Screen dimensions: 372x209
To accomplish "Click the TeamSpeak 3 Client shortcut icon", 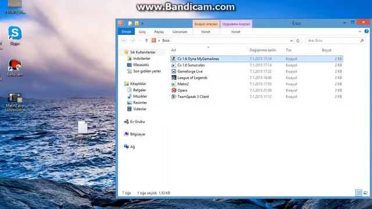I will click(x=174, y=97).
